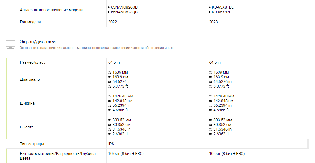The image size is (315, 163).
Task: Open the 65NANO823QB alternative model link
Action: tap(124, 12)
